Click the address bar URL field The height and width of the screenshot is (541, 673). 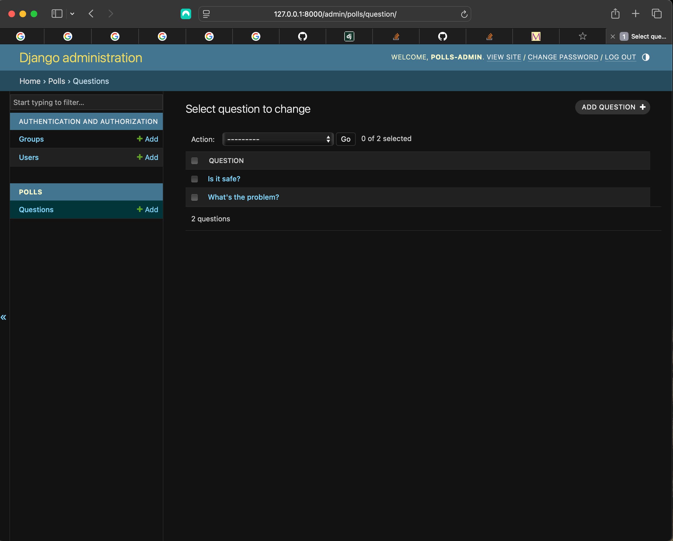coord(335,14)
